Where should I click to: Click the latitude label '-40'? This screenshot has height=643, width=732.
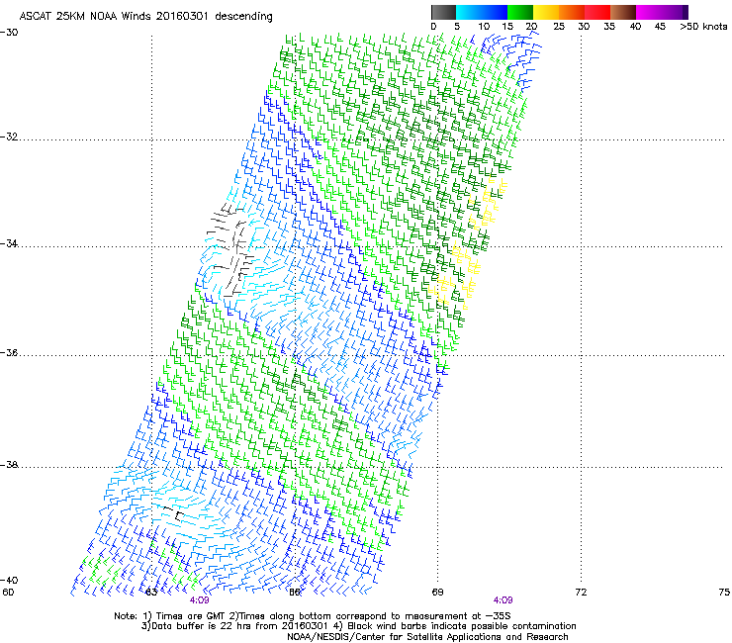[x=9, y=580]
